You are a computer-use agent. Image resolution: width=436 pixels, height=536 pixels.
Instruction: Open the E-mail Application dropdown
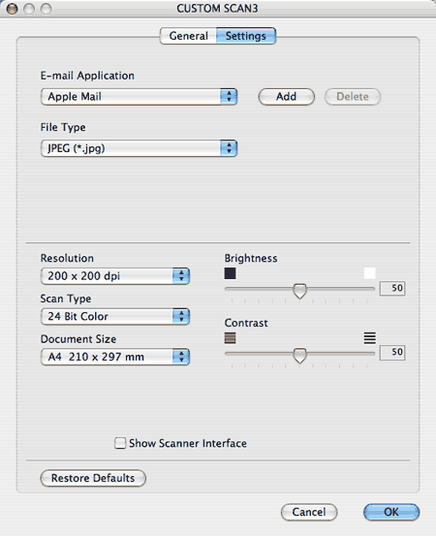139,97
